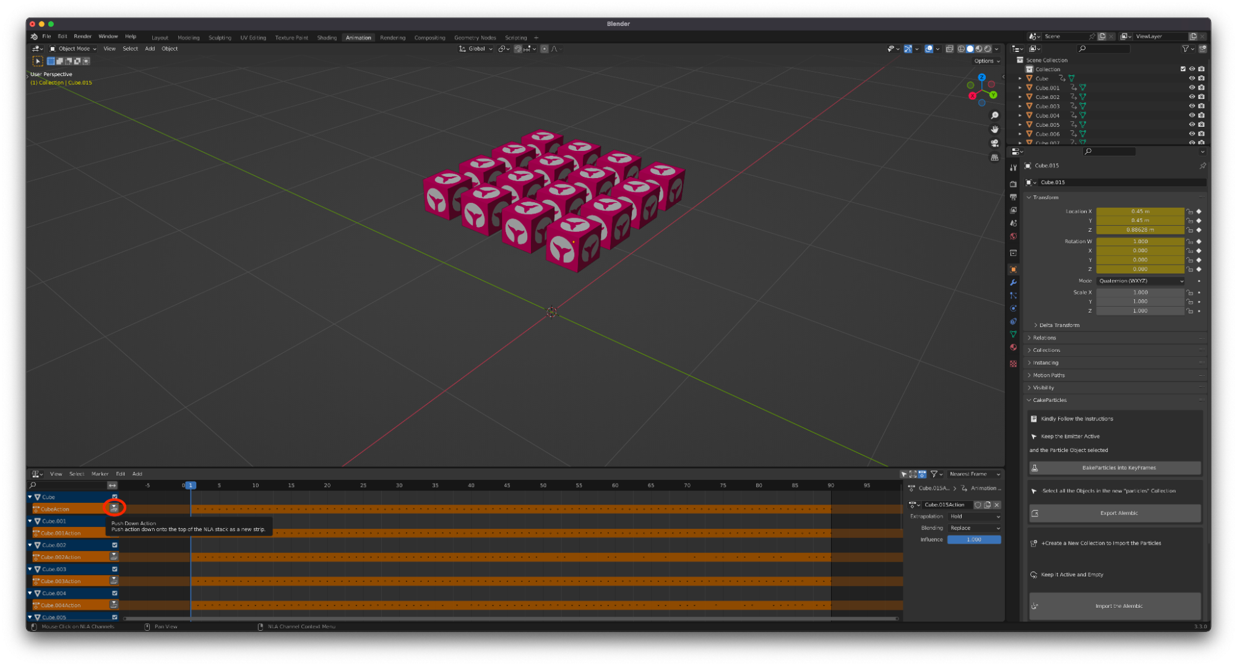Open the Tool properties tab
1237x666 pixels.
pos(1013,168)
